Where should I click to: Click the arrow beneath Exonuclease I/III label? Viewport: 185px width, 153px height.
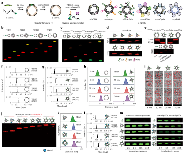tap(43, 9)
